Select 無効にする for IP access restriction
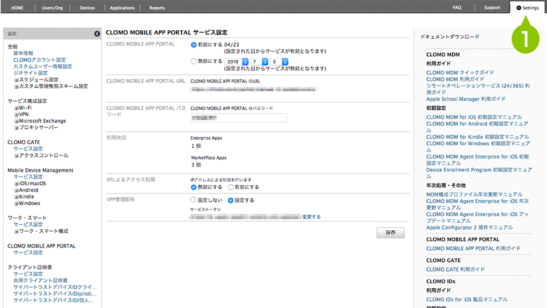Image resolution: width=547 pixels, height=308 pixels. pos(194,187)
